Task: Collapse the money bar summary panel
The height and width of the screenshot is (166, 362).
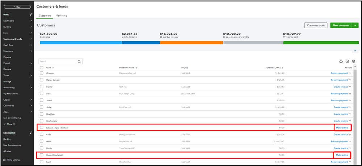Action: pyautogui.click(x=355, y=51)
